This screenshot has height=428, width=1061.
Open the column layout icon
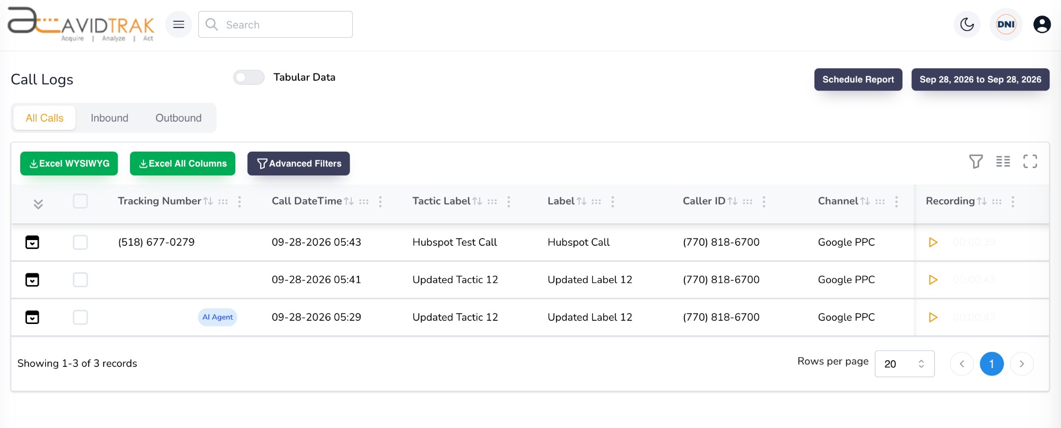click(1003, 161)
